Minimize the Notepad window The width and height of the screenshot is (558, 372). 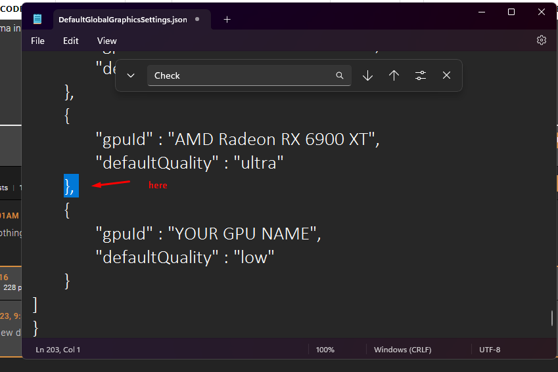click(482, 12)
